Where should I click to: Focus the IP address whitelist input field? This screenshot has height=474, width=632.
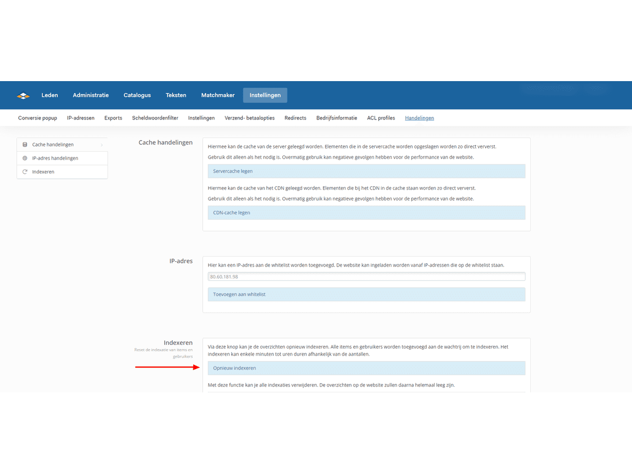366,276
